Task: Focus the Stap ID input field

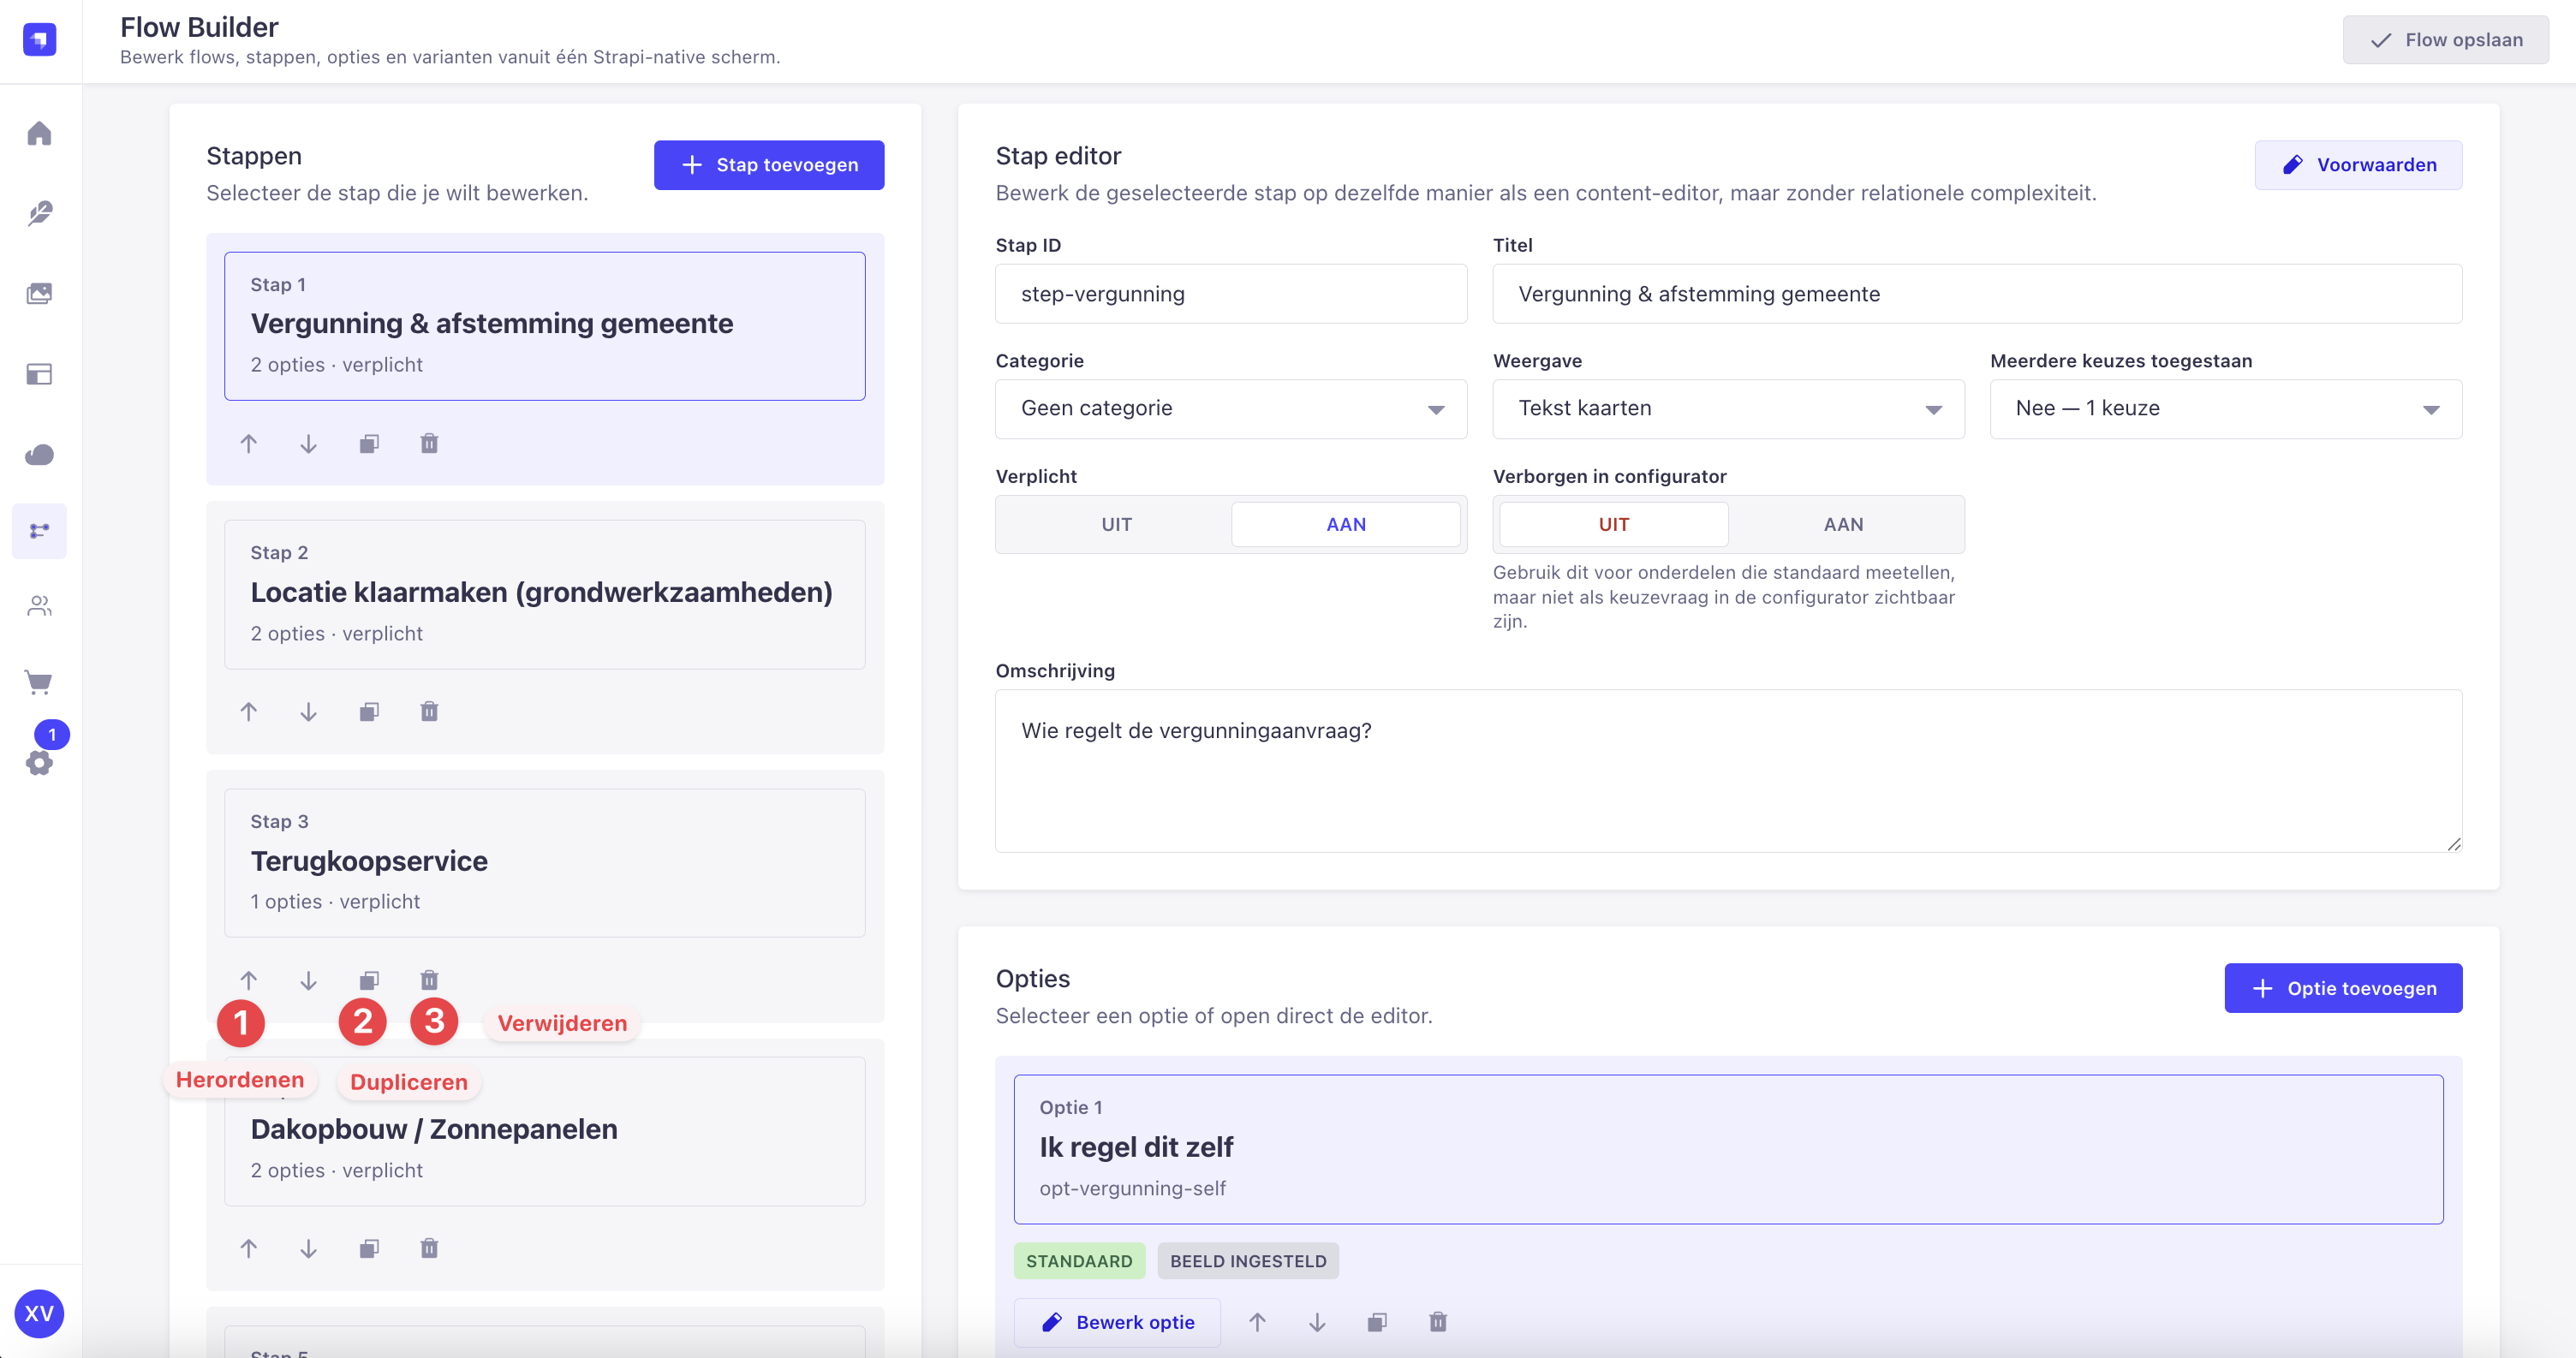Action: [1231, 294]
